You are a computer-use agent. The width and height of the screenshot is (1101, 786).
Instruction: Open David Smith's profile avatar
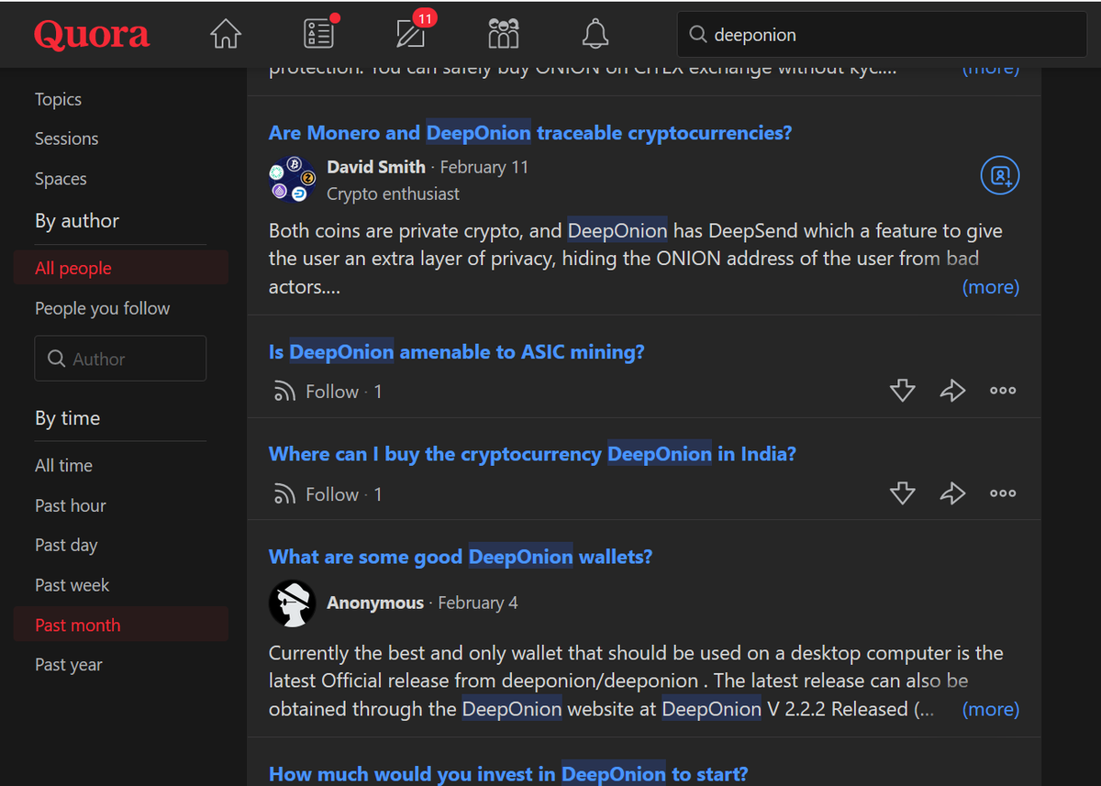pyautogui.click(x=293, y=180)
